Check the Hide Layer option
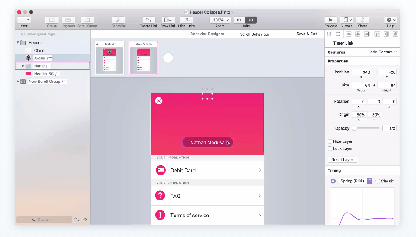The image size is (416, 237). coord(330,141)
